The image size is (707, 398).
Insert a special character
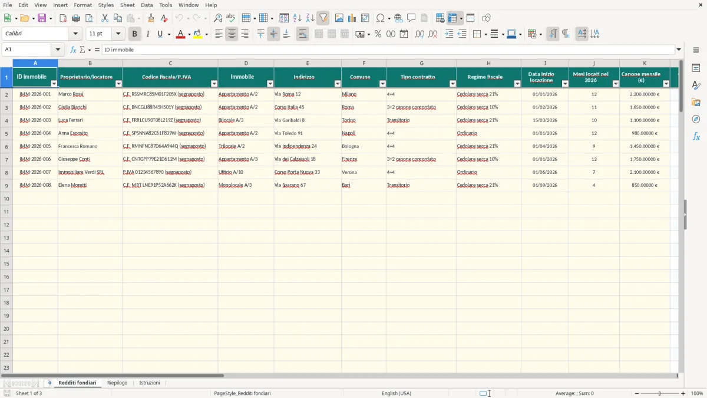(x=381, y=18)
